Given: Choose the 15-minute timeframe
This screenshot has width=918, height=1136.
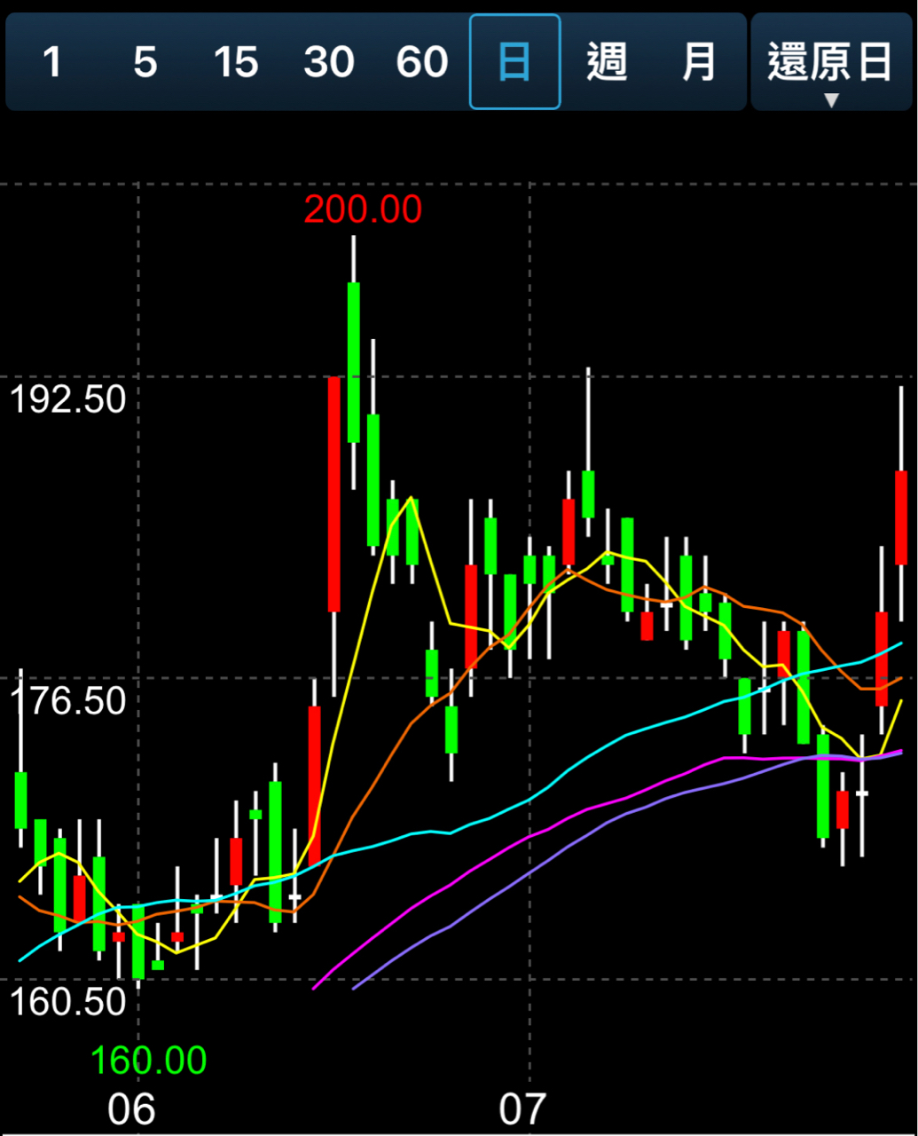Looking at the screenshot, I should click(x=236, y=62).
